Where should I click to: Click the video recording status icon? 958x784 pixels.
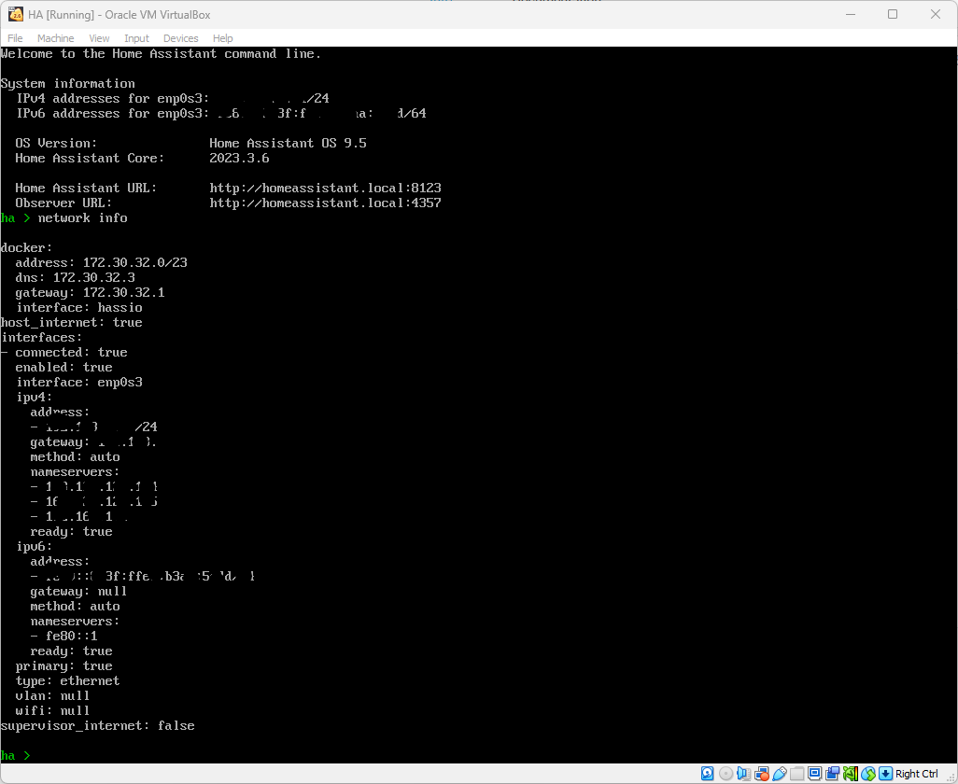(833, 774)
